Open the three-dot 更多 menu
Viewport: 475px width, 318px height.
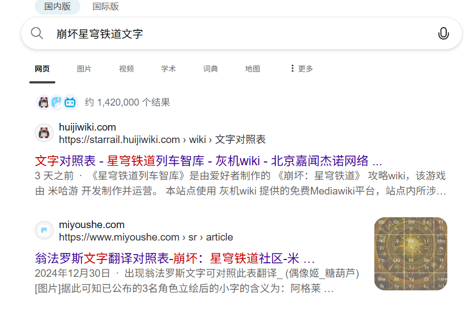(301, 69)
